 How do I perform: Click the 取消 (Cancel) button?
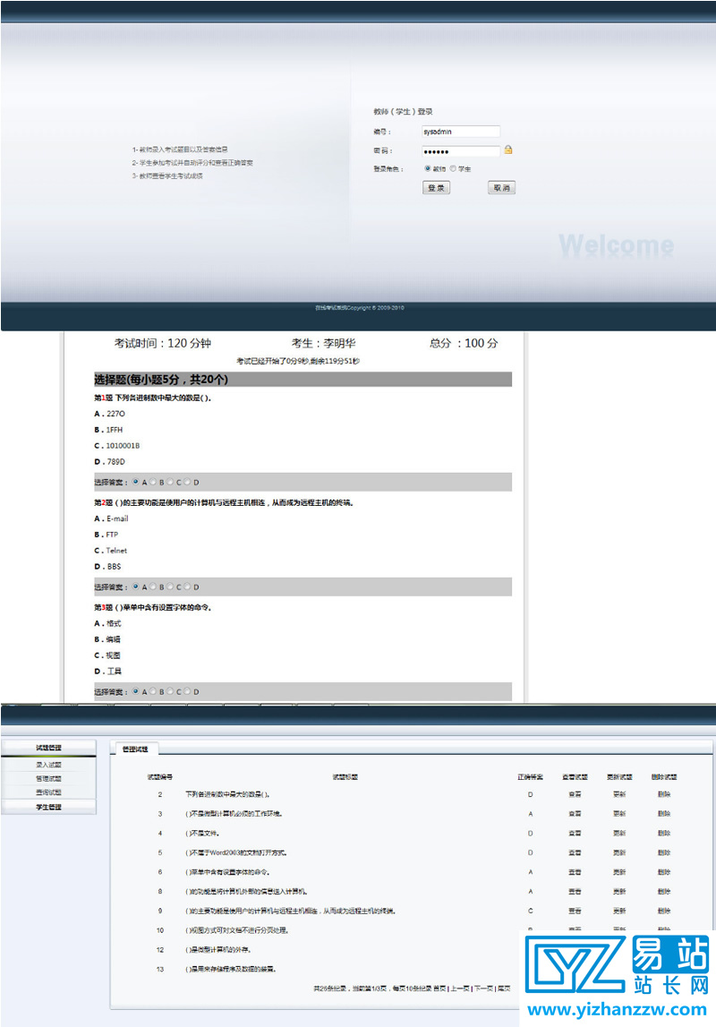[501, 187]
